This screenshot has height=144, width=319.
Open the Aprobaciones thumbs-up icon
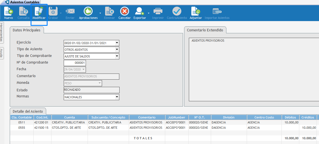88,11
